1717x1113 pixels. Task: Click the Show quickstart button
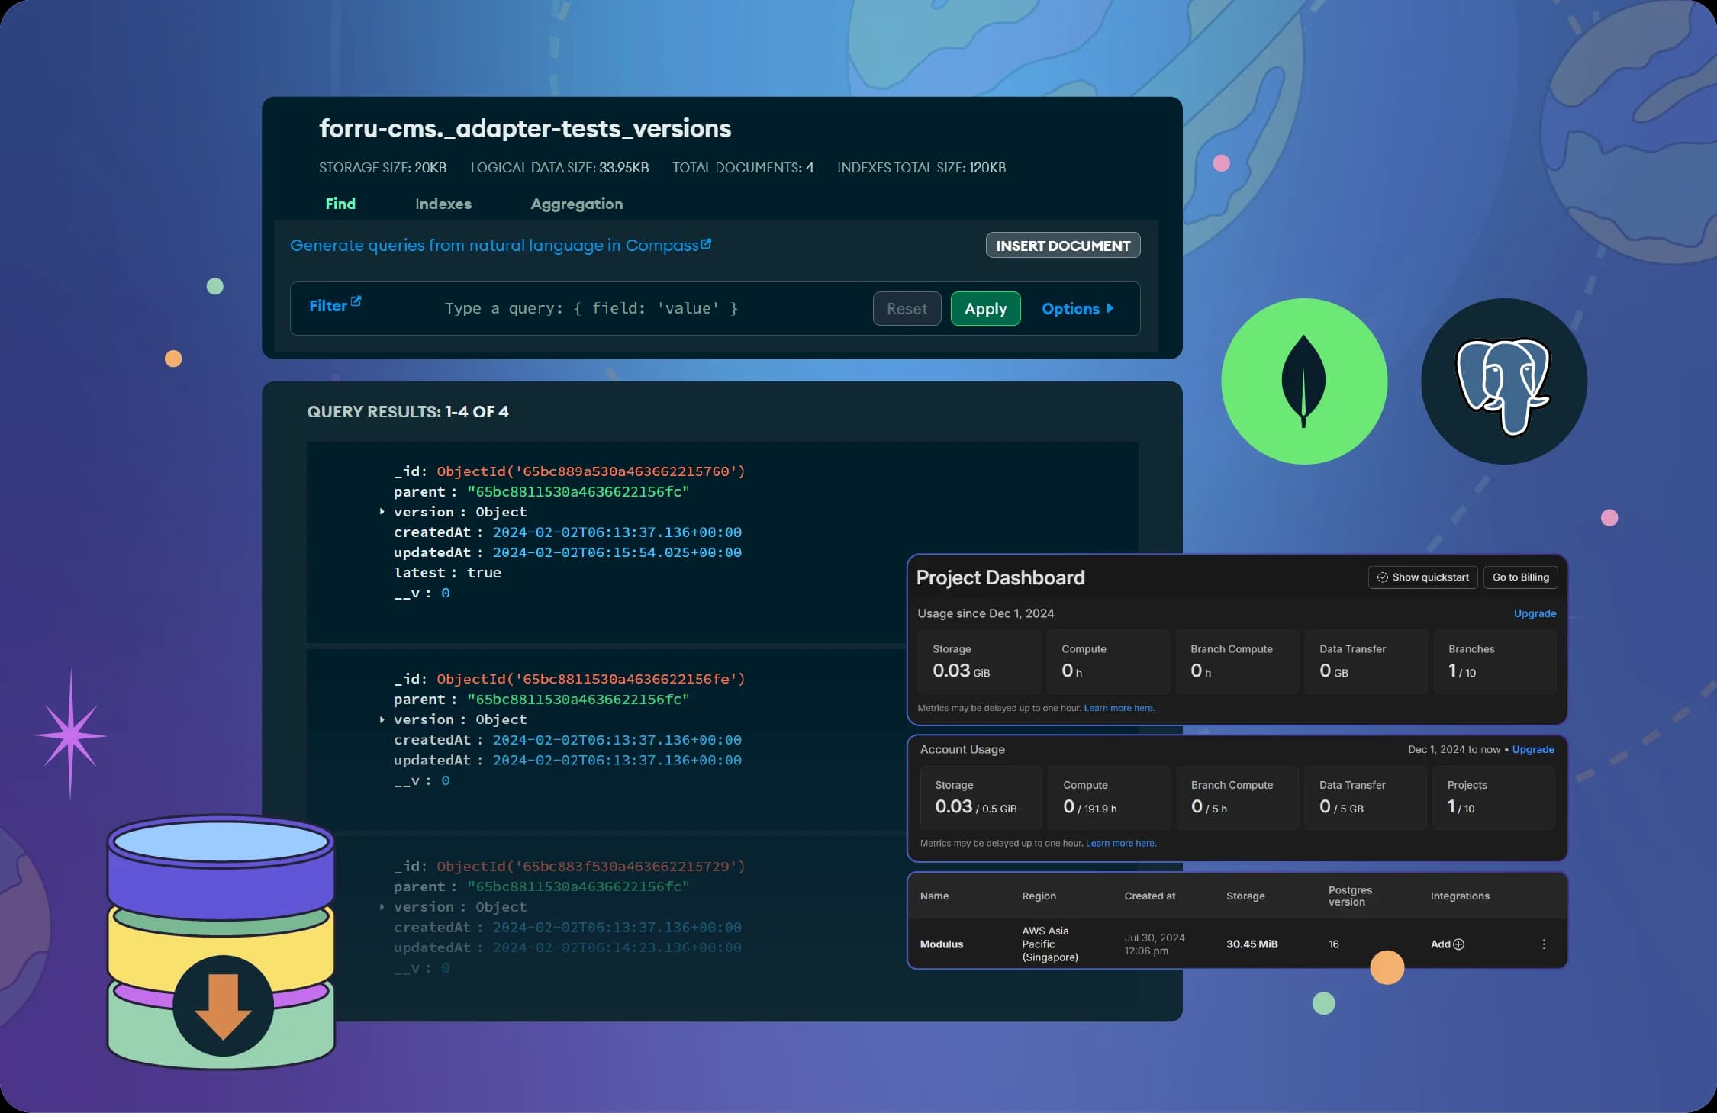click(x=1422, y=577)
